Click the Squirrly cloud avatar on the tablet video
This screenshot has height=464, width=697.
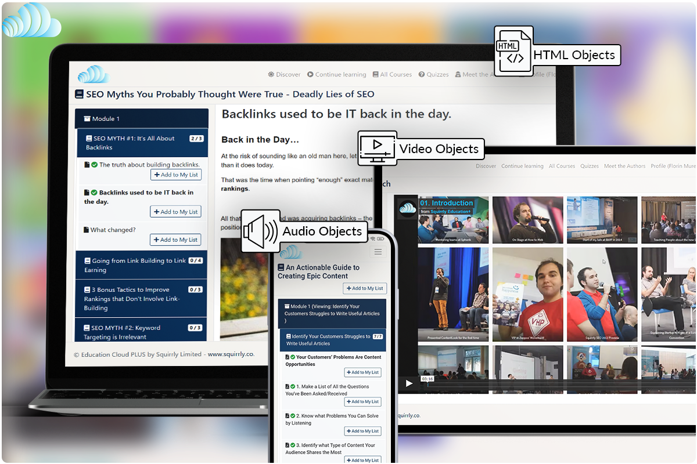408,209
